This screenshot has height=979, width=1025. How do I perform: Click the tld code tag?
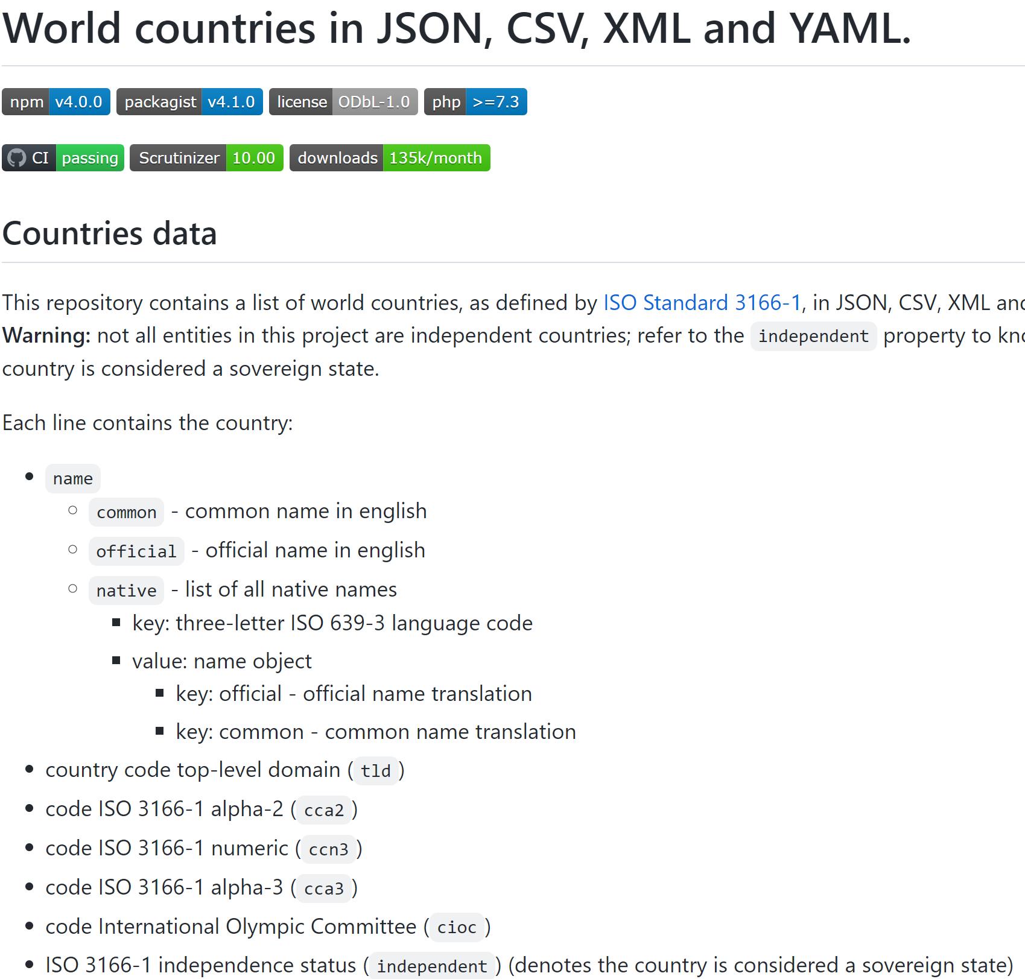[x=375, y=771]
